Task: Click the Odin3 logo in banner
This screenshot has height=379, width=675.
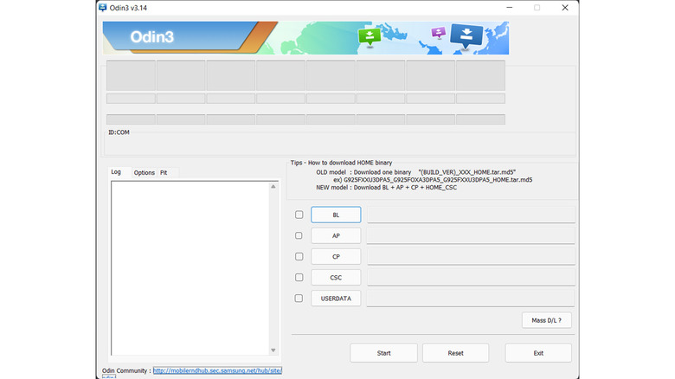Action: point(152,37)
